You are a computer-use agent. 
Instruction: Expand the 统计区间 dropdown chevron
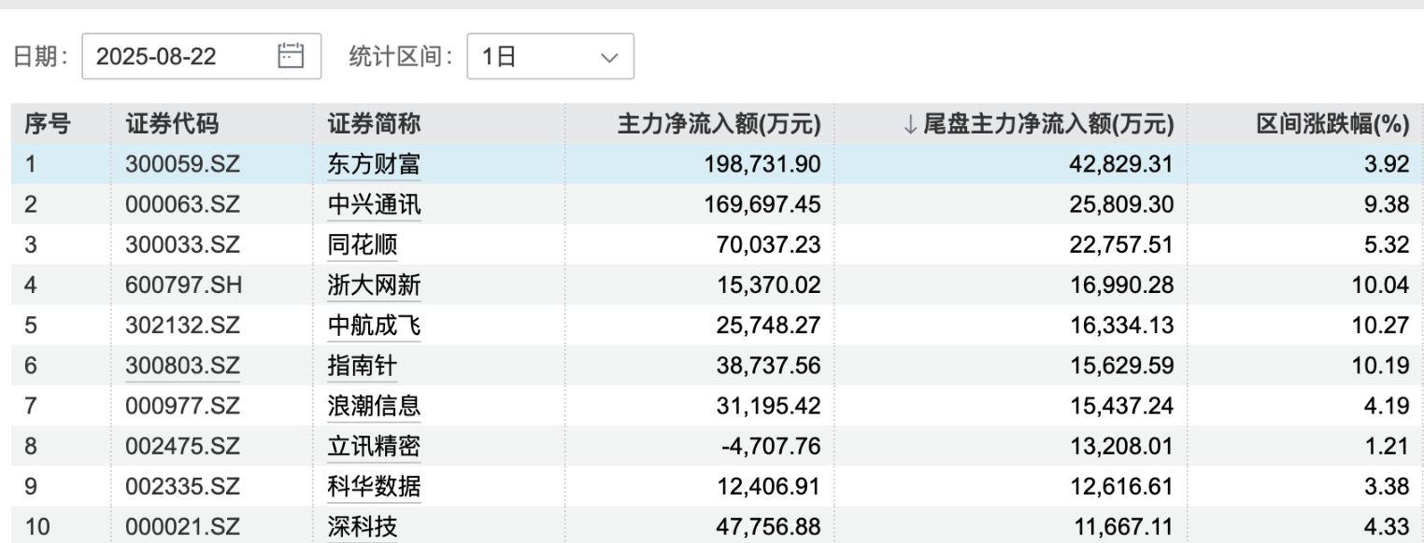click(609, 57)
